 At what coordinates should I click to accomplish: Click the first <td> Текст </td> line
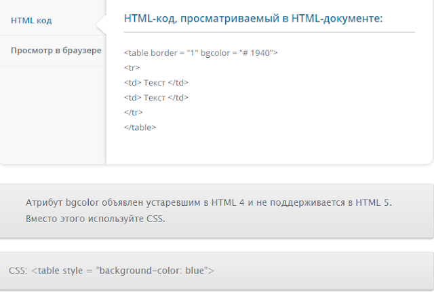pos(156,83)
